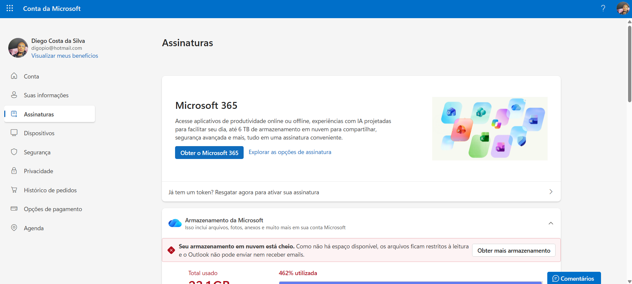Screen dimensions: 632x284
Task: Open account menu via top-right profile picture
Action: pos(623,8)
